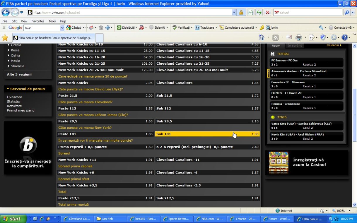Open the Help menu
This screenshot has width=357, height=223.
tap(63, 21)
